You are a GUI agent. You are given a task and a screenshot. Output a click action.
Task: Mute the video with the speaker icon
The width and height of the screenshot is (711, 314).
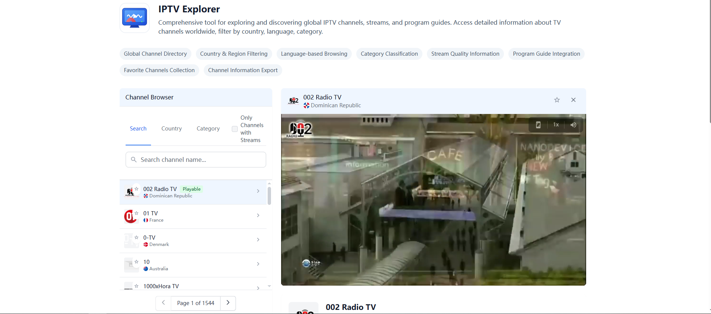(x=573, y=125)
